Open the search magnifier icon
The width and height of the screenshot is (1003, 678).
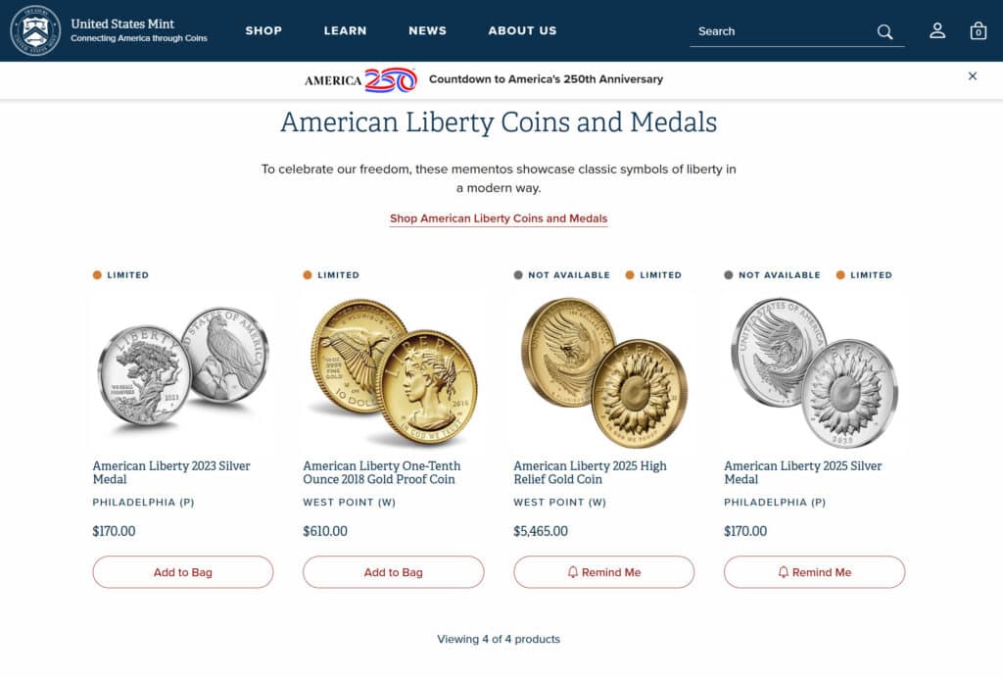point(884,31)
